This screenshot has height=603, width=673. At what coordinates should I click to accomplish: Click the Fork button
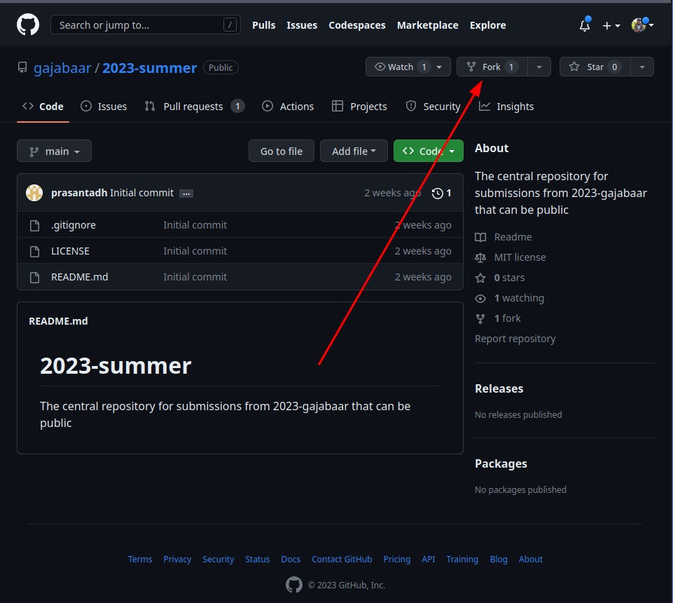(x=492, y=67)
